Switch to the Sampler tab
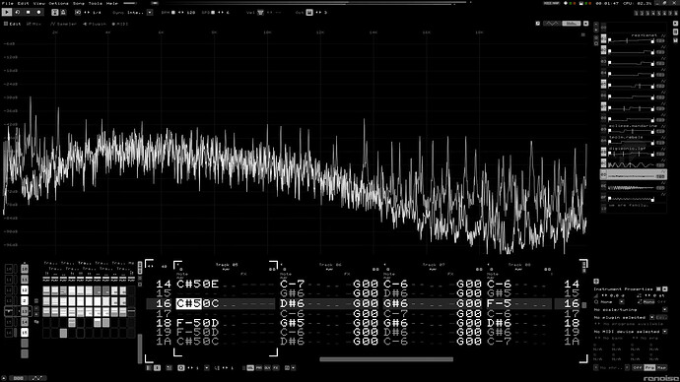 tap(63, 24)
